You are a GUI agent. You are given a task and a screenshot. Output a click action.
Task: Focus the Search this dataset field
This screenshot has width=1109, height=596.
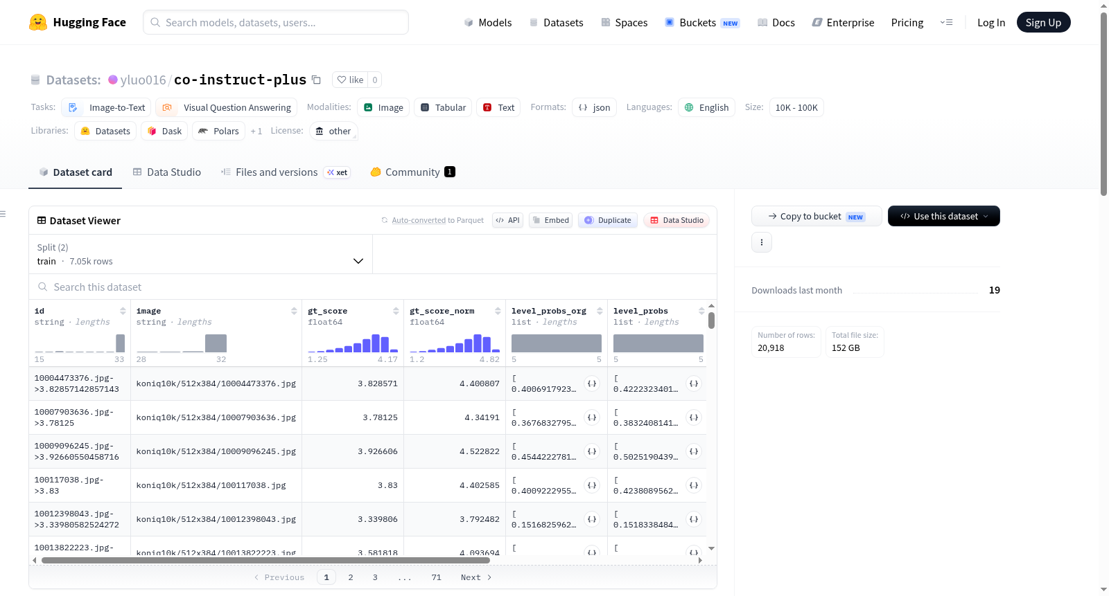pyautogui.click(x=373, y=287)
